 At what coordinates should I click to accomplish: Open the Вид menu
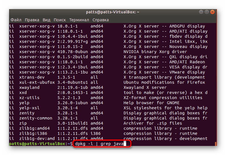coord(46,20)
